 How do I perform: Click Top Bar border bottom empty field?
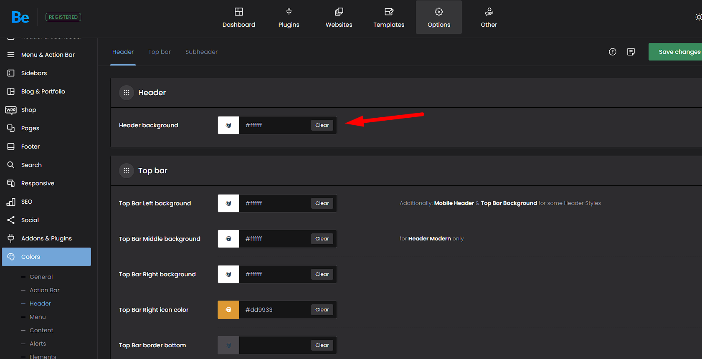(x=274, y=345)
